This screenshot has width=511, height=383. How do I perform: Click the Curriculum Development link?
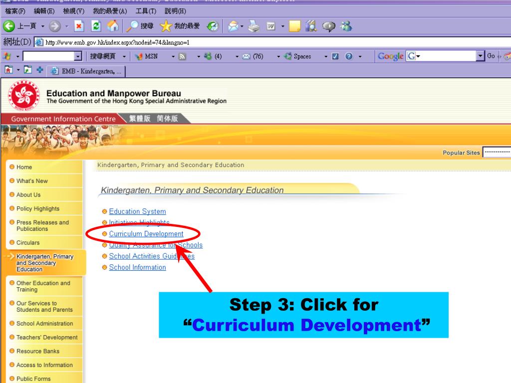[146, 234]
